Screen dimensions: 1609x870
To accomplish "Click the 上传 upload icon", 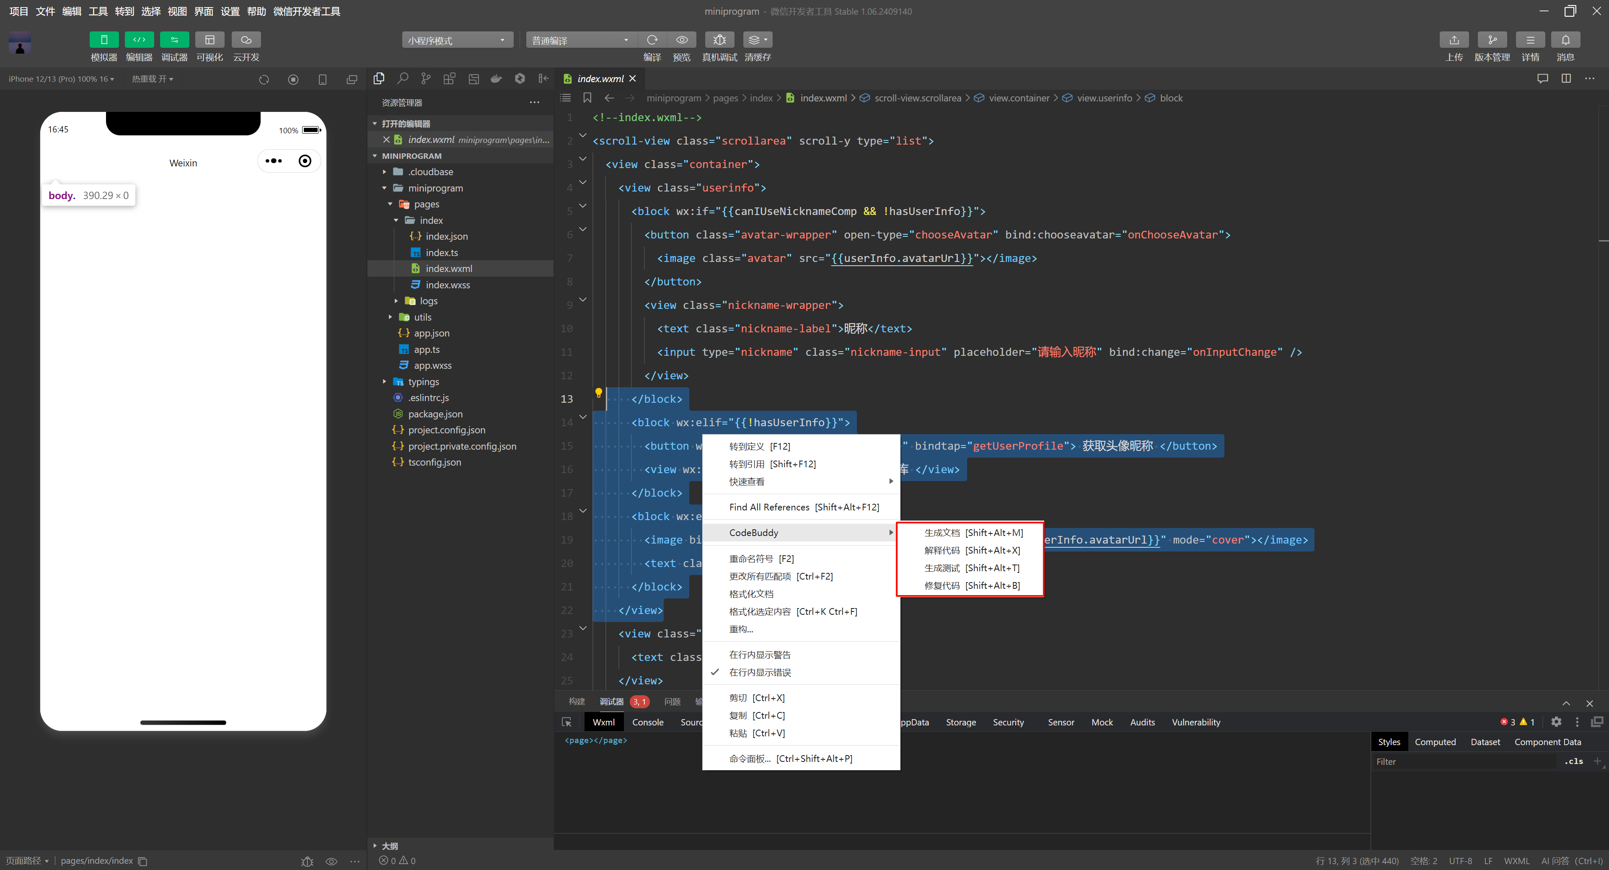I will [1454, 39].
